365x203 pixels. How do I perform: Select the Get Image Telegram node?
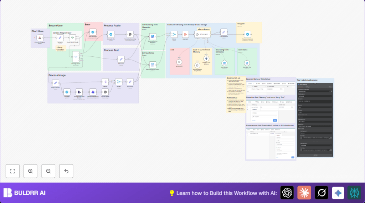[x=67, y=92]
